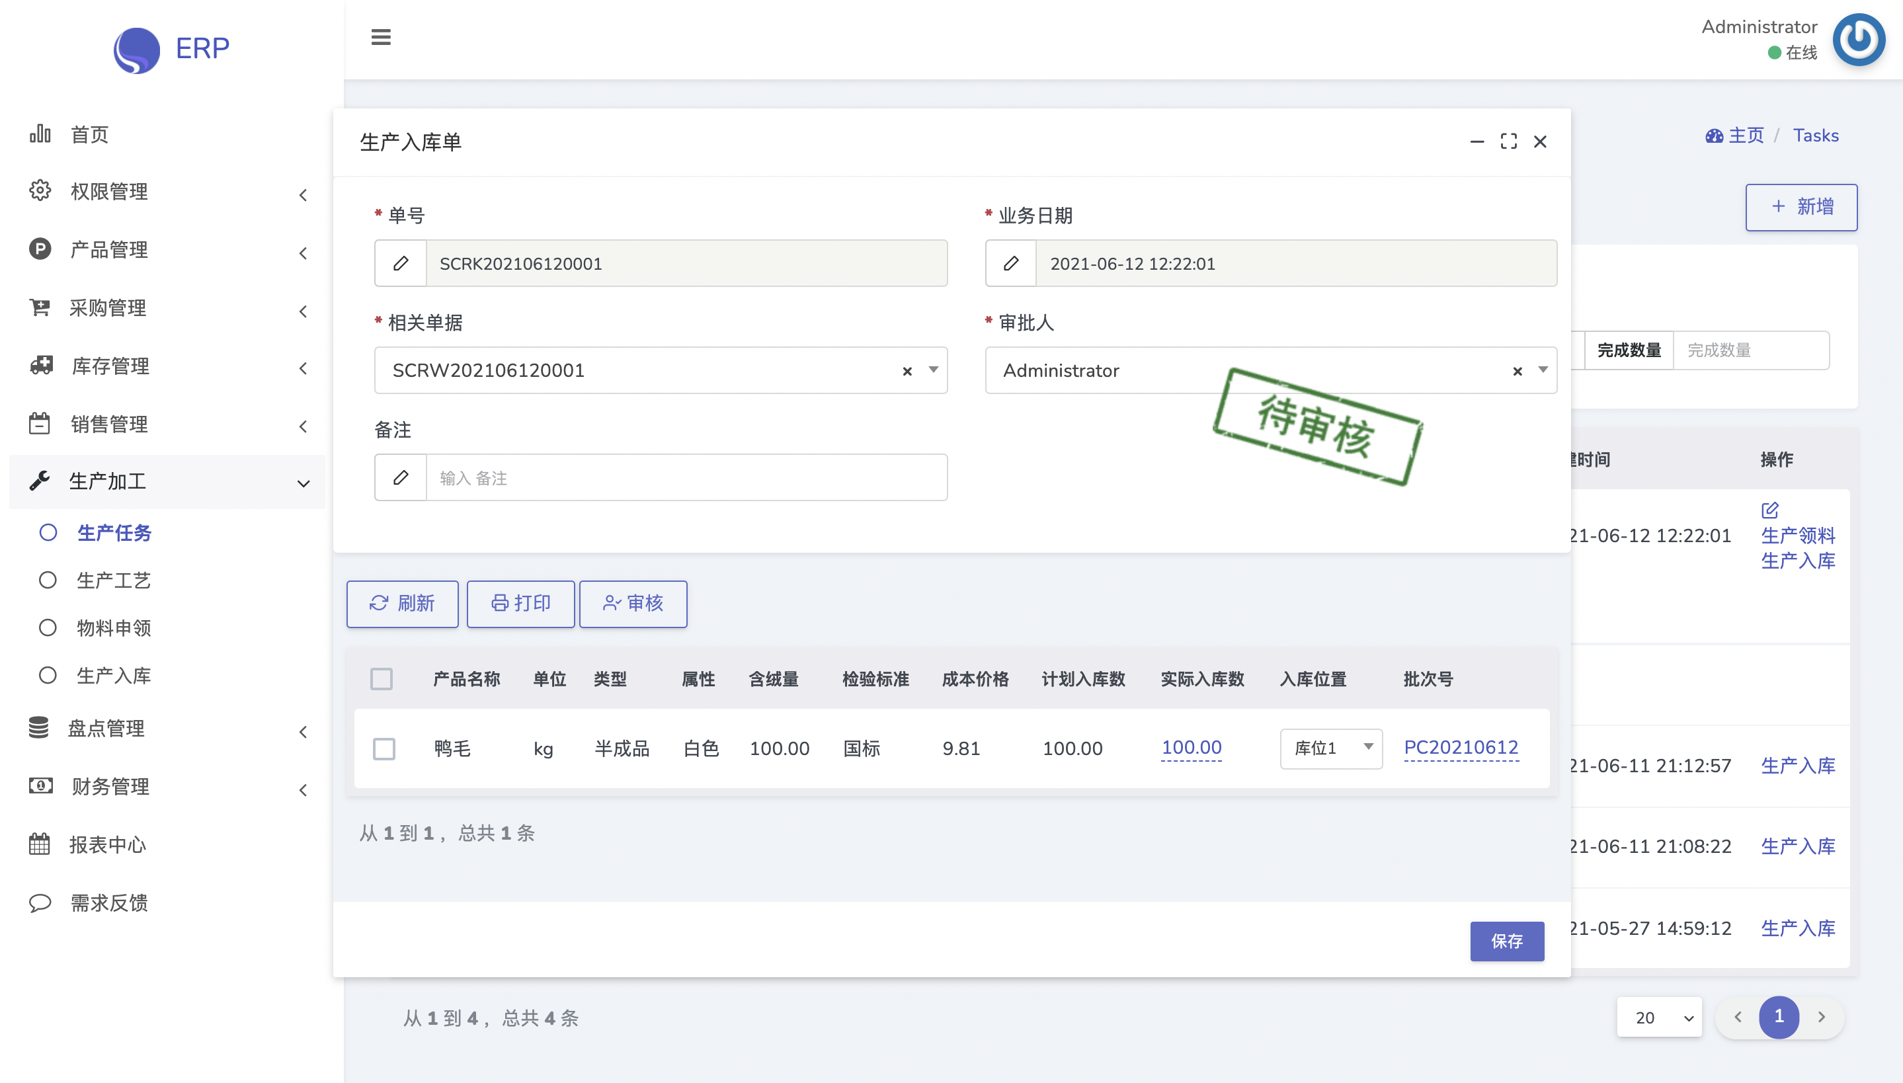Clear the 相关单据 selection with x icon
The width and height of the screenshot is (1903, 1083).
pos(907,370)
